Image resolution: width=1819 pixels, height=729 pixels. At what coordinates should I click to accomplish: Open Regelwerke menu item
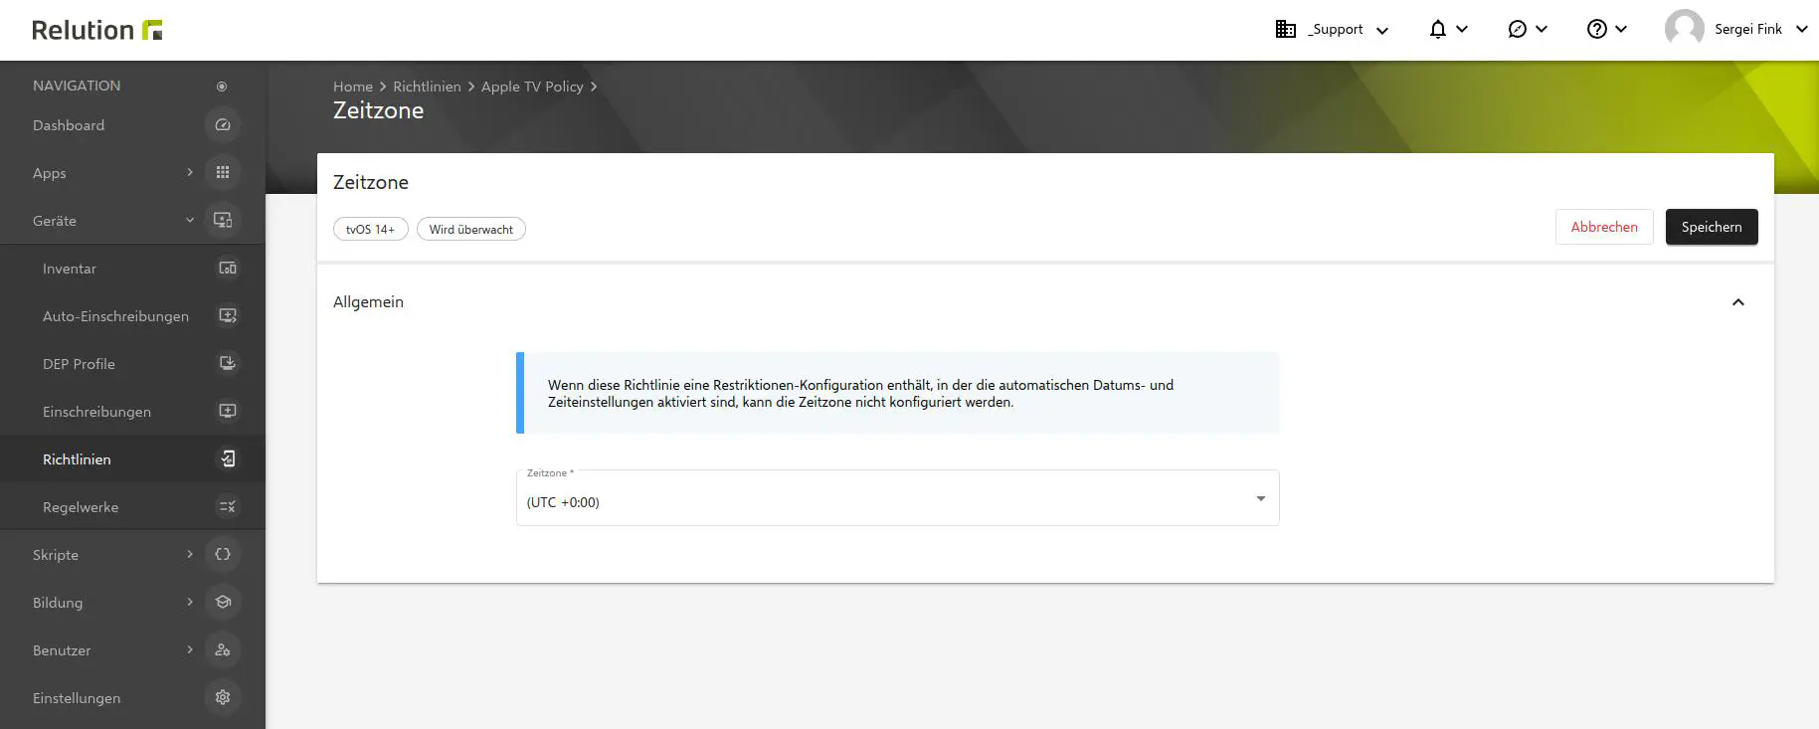(81, 507)
